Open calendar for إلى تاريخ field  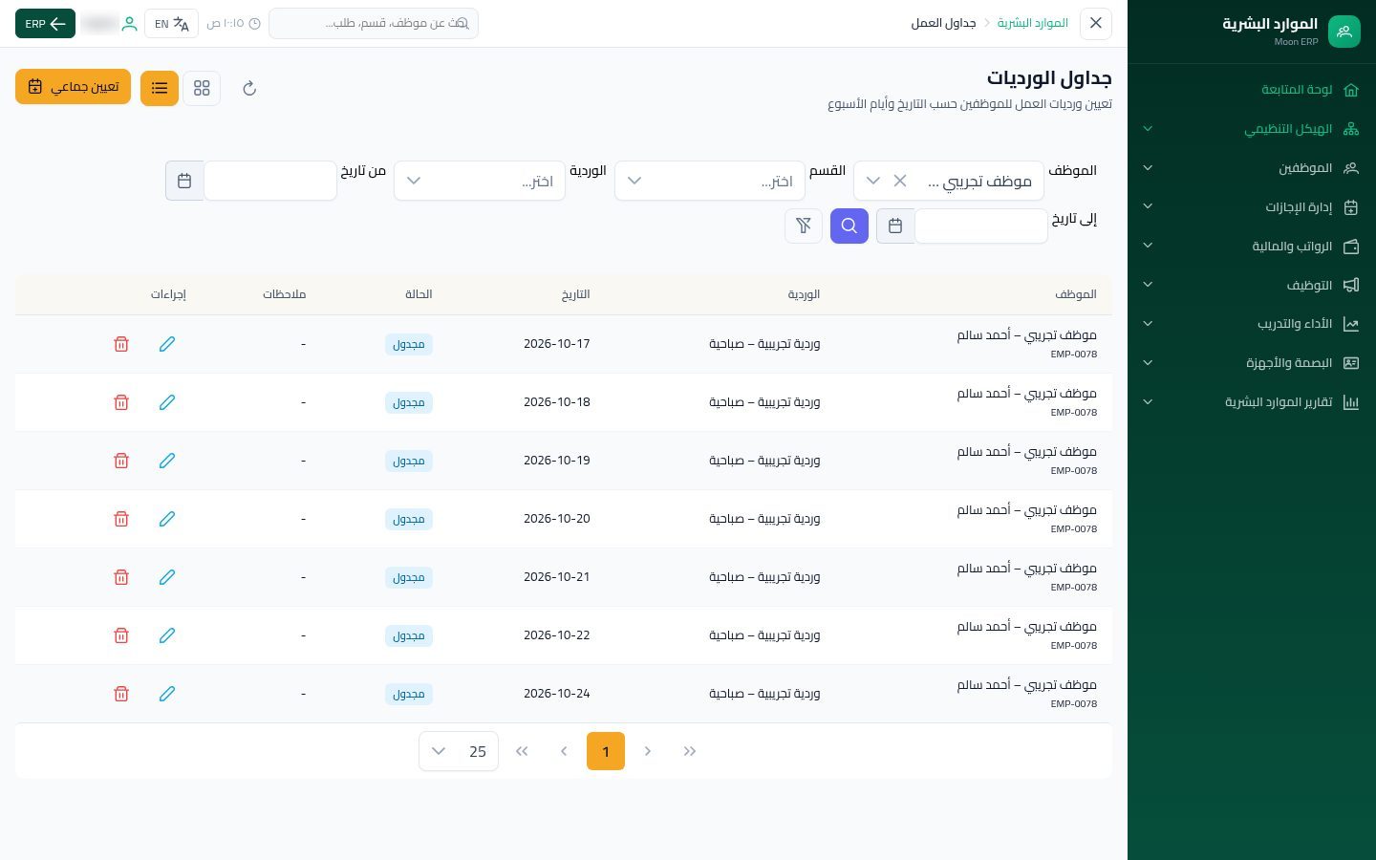point(895,226)
